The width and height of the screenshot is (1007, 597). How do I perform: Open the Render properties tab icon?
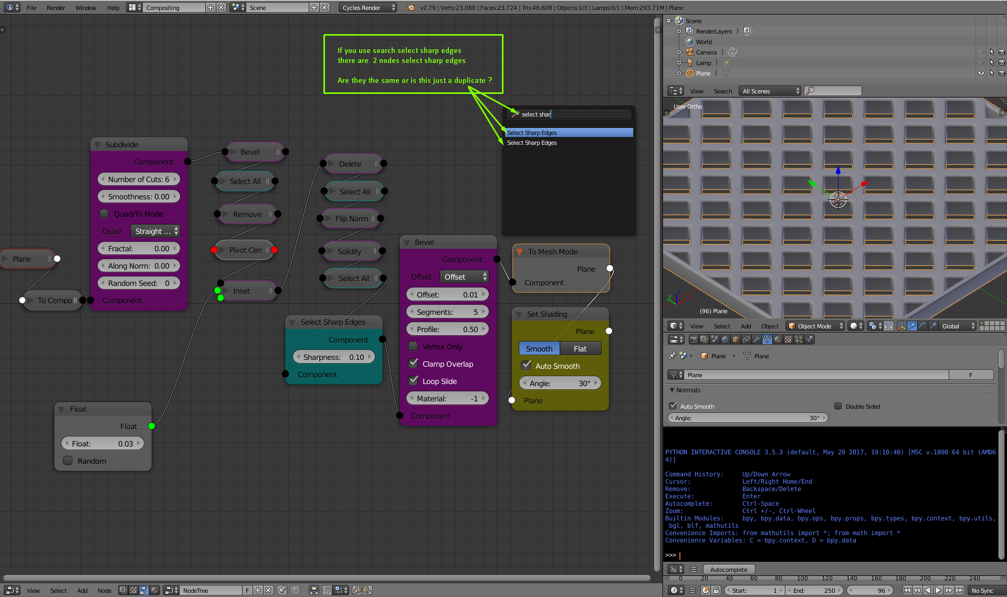(x=694, y=339)
